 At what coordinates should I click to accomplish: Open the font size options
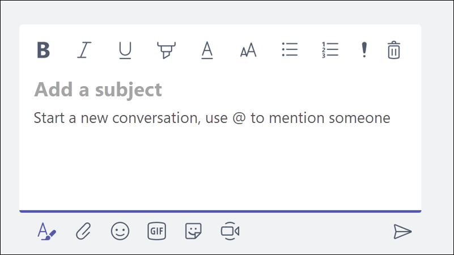tap(248, 50)
